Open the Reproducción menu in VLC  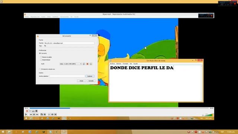tap(35, 17)
